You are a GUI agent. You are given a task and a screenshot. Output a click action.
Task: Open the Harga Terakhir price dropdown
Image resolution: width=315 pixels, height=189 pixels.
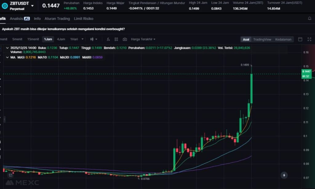click(143, 39)
